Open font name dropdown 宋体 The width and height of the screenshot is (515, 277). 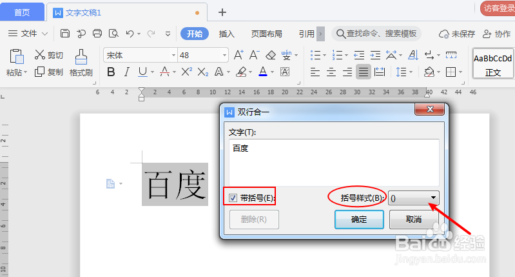pyautogui.click(x=173, y=55)
